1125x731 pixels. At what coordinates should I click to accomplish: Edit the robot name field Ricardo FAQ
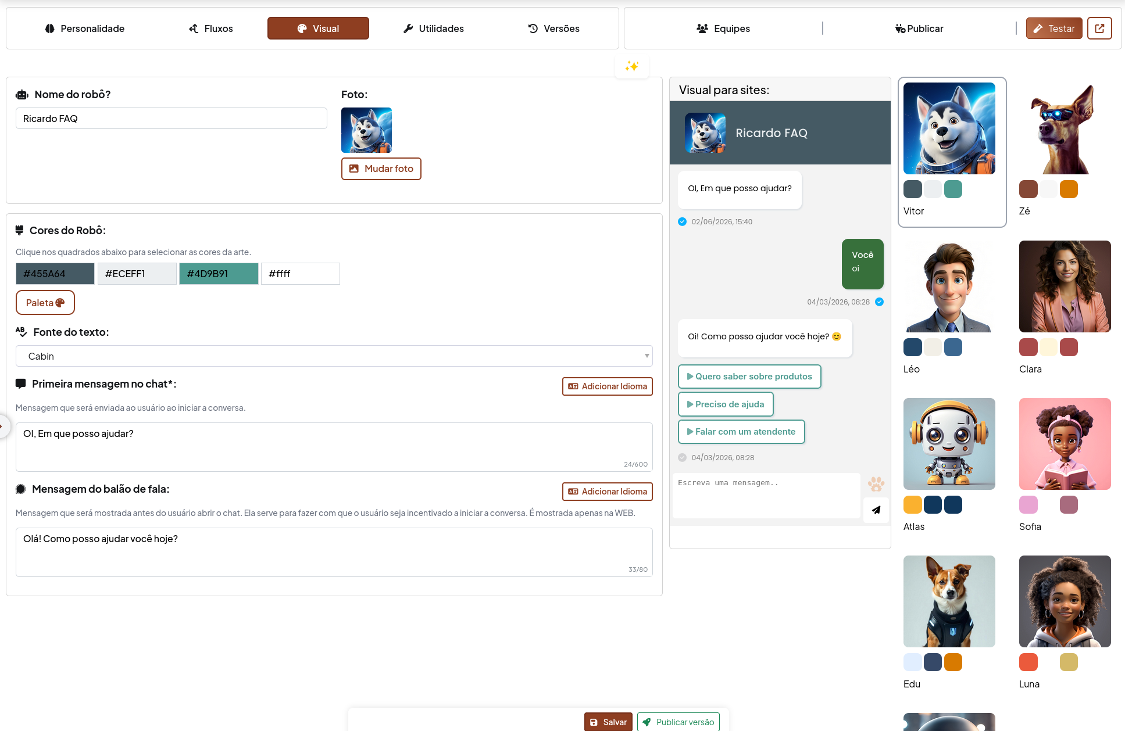pos(171,119)
